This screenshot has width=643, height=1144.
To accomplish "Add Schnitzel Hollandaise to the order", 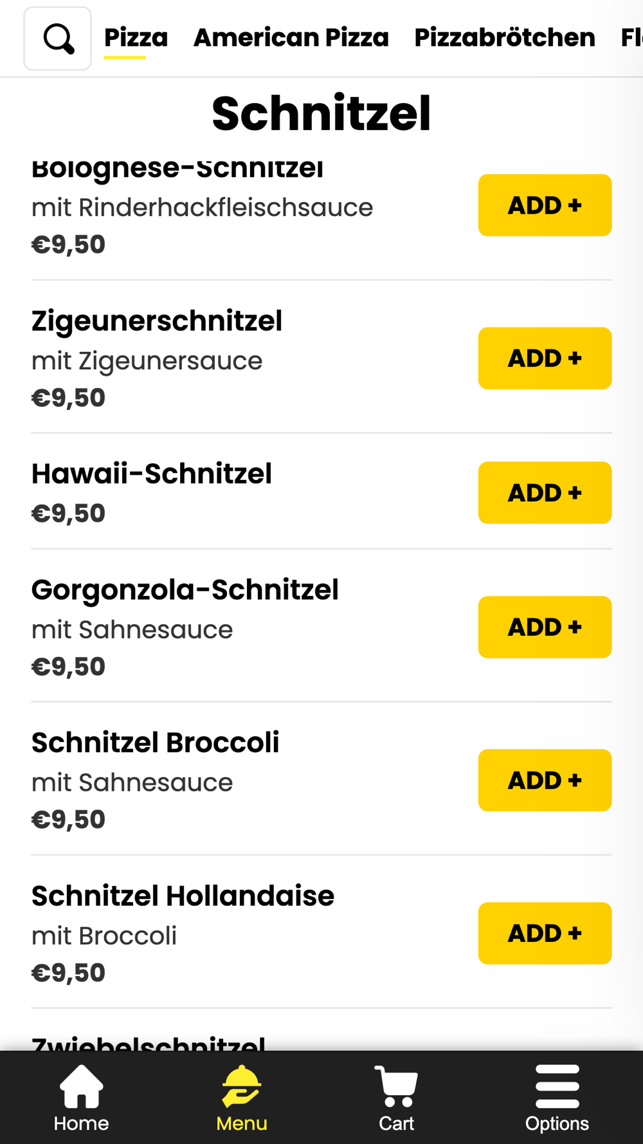I will click(x=545, y=934).
